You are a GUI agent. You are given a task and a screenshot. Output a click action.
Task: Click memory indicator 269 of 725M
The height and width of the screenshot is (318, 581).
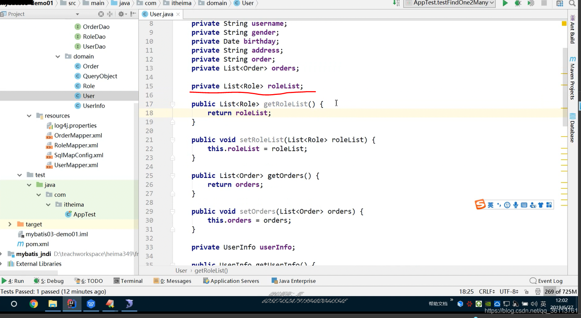coord(561,292)
